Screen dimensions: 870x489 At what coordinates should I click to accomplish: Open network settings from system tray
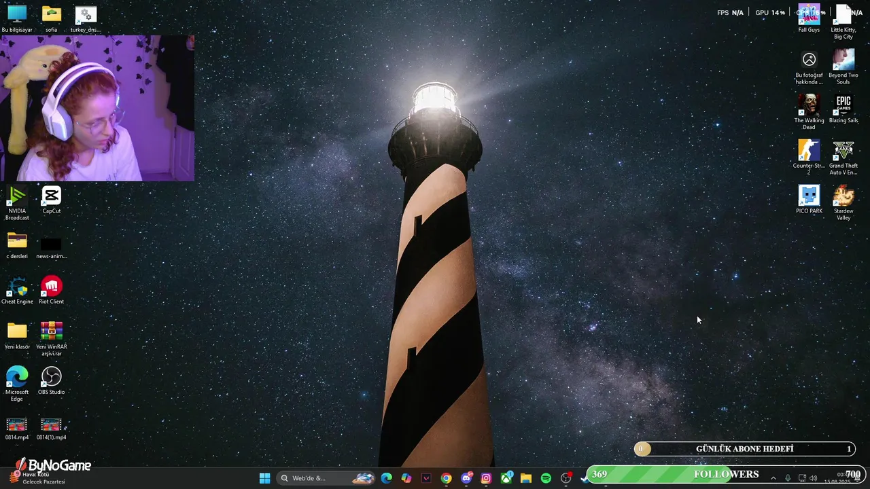coord(802,478)
